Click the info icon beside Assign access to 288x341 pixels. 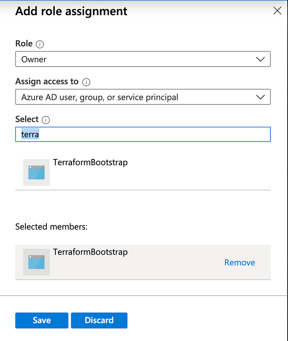coord(86,82)
